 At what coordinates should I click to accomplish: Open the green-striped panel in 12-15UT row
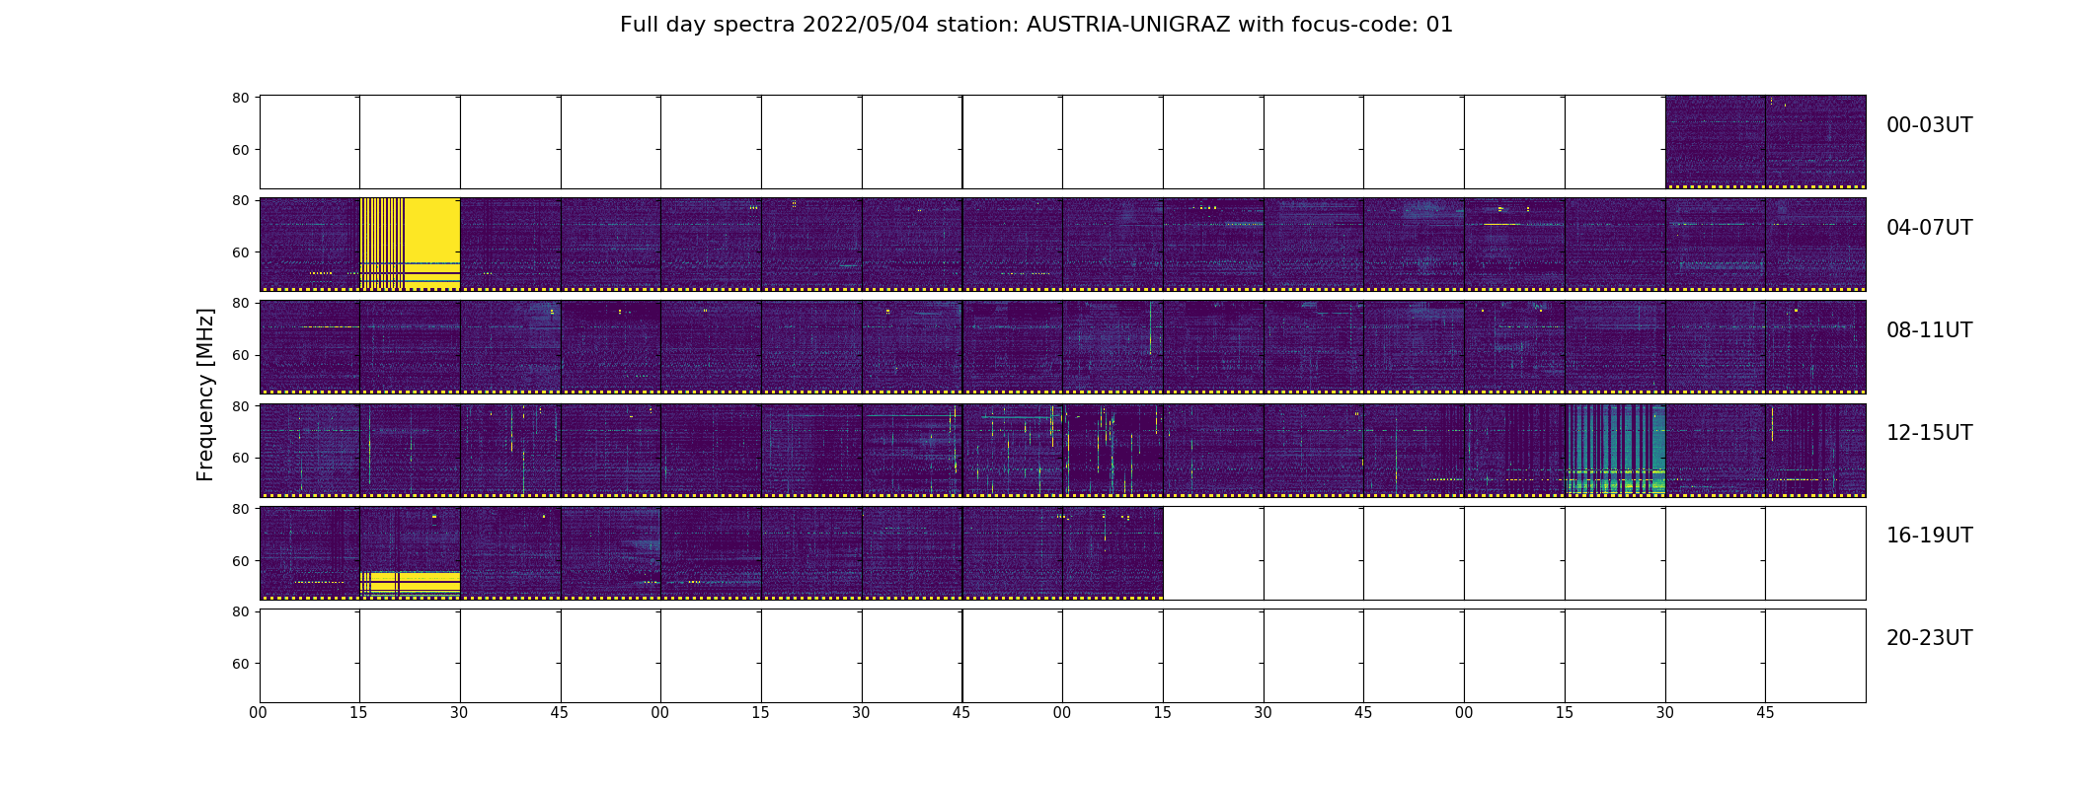[1615, 451]
